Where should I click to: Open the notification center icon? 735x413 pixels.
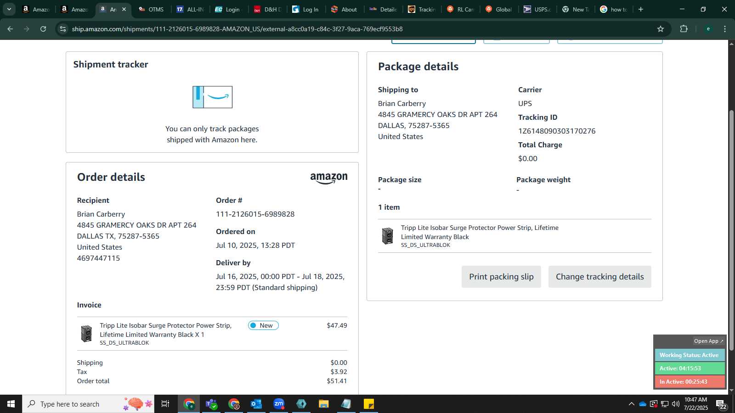(x=722, y=404)
